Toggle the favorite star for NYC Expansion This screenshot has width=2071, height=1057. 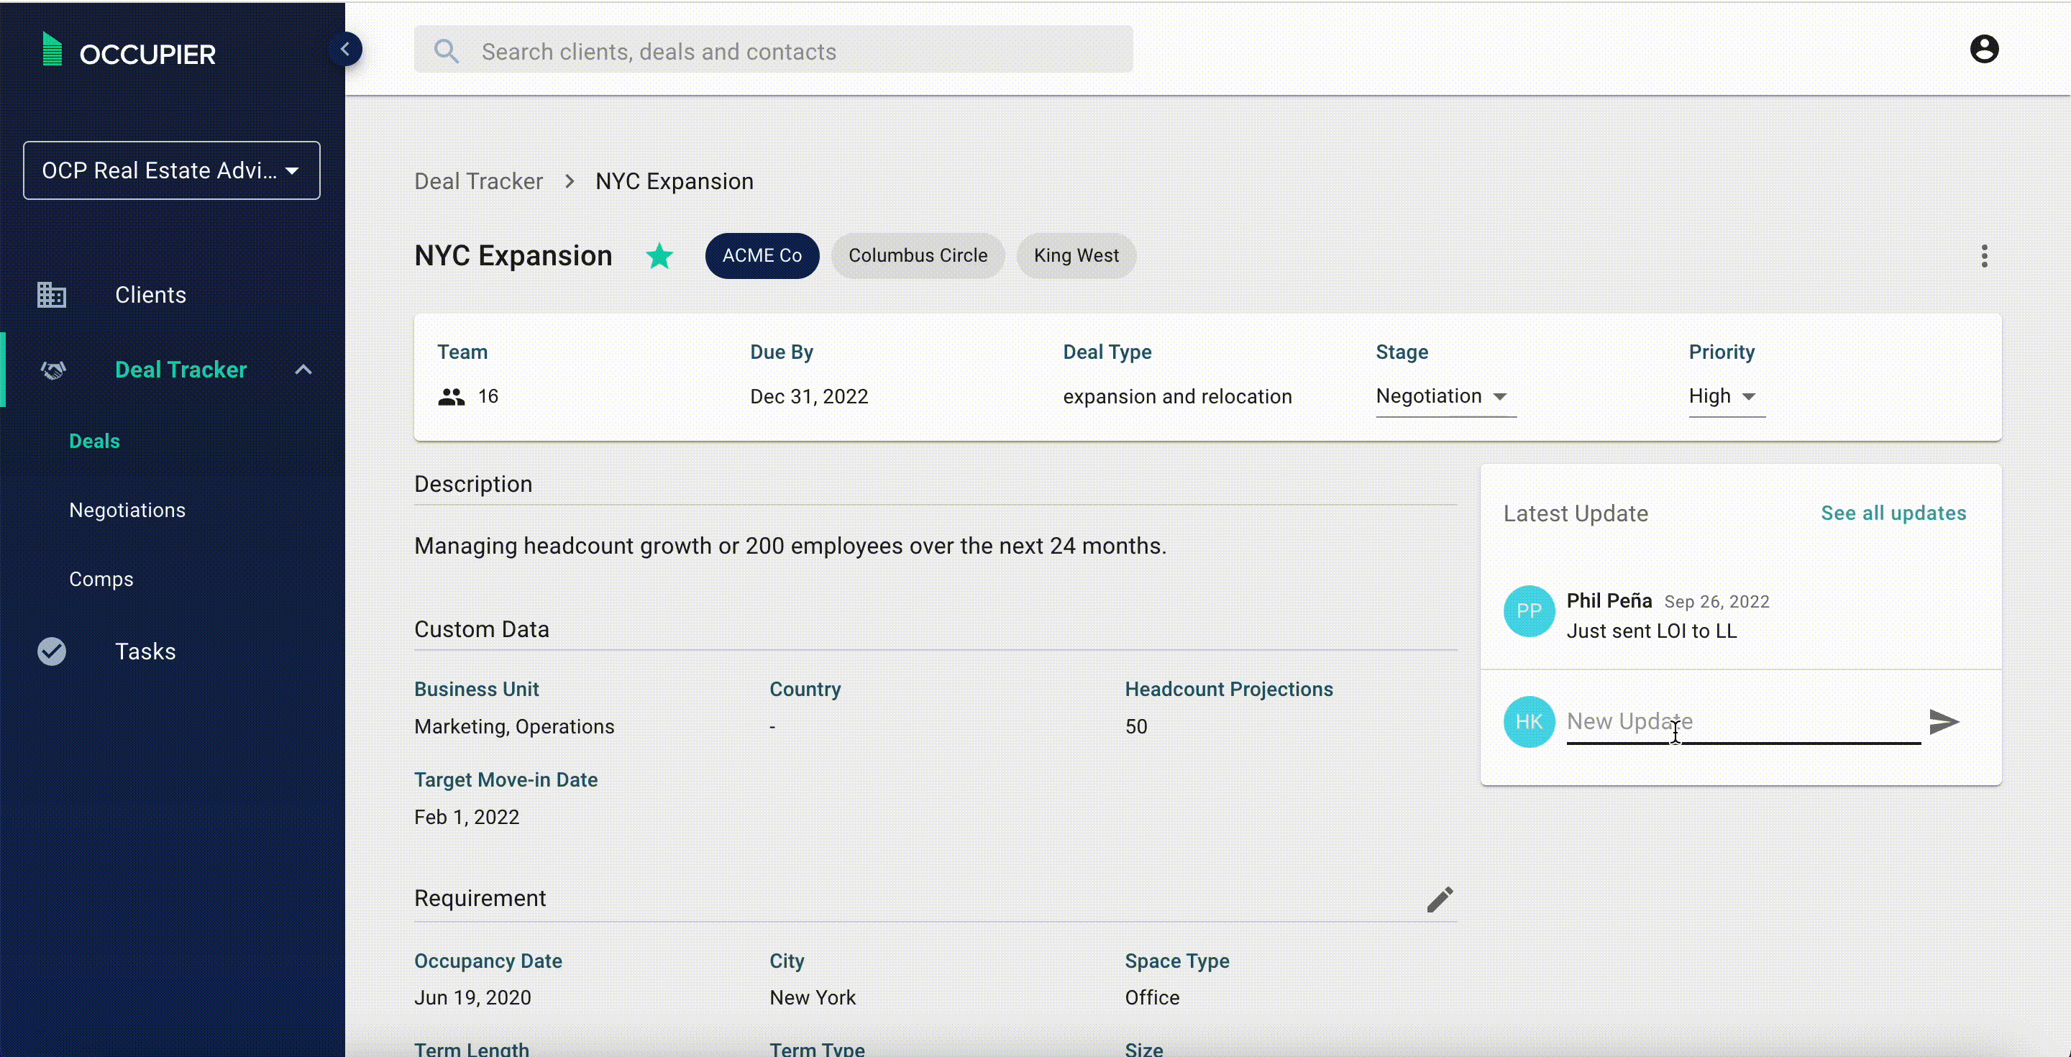click(659, 255)
